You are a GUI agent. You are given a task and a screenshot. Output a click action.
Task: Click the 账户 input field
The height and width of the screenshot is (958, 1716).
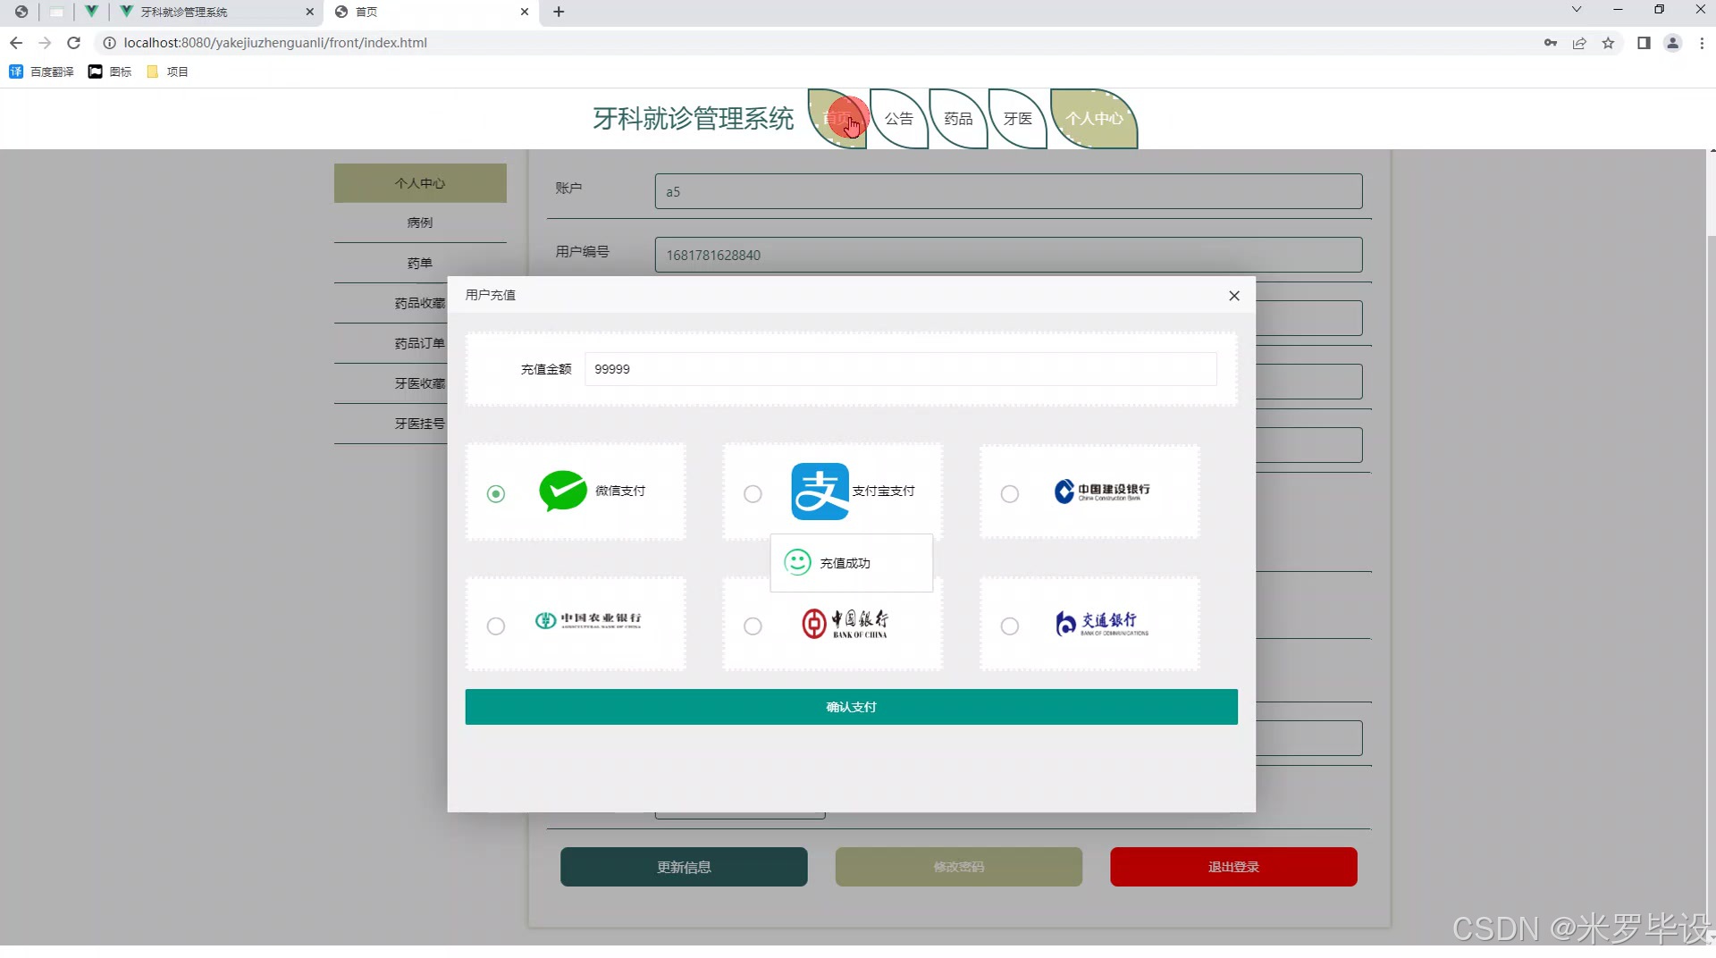(1008, 191)
